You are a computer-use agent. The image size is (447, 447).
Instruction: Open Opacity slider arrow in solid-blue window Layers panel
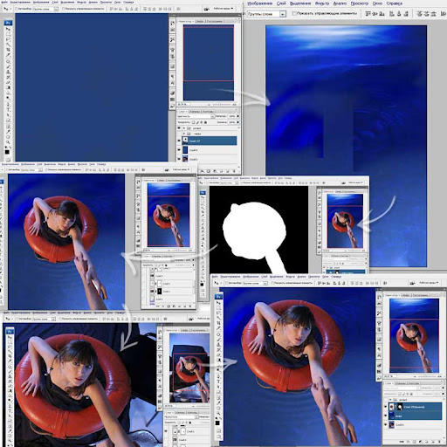tap(237, 116)
